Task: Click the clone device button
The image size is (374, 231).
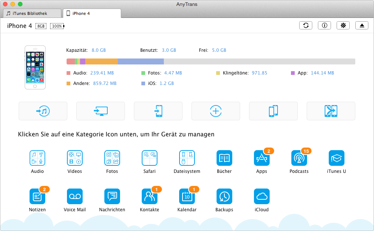Action: (273, 111)
